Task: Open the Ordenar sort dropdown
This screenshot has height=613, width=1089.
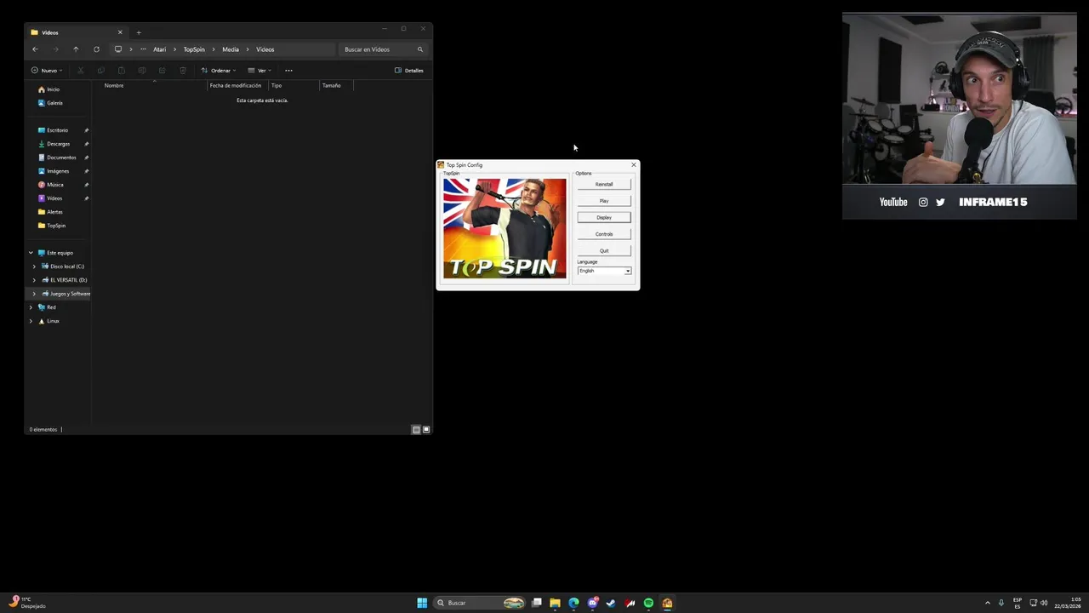Action: [x=219, y=71]
